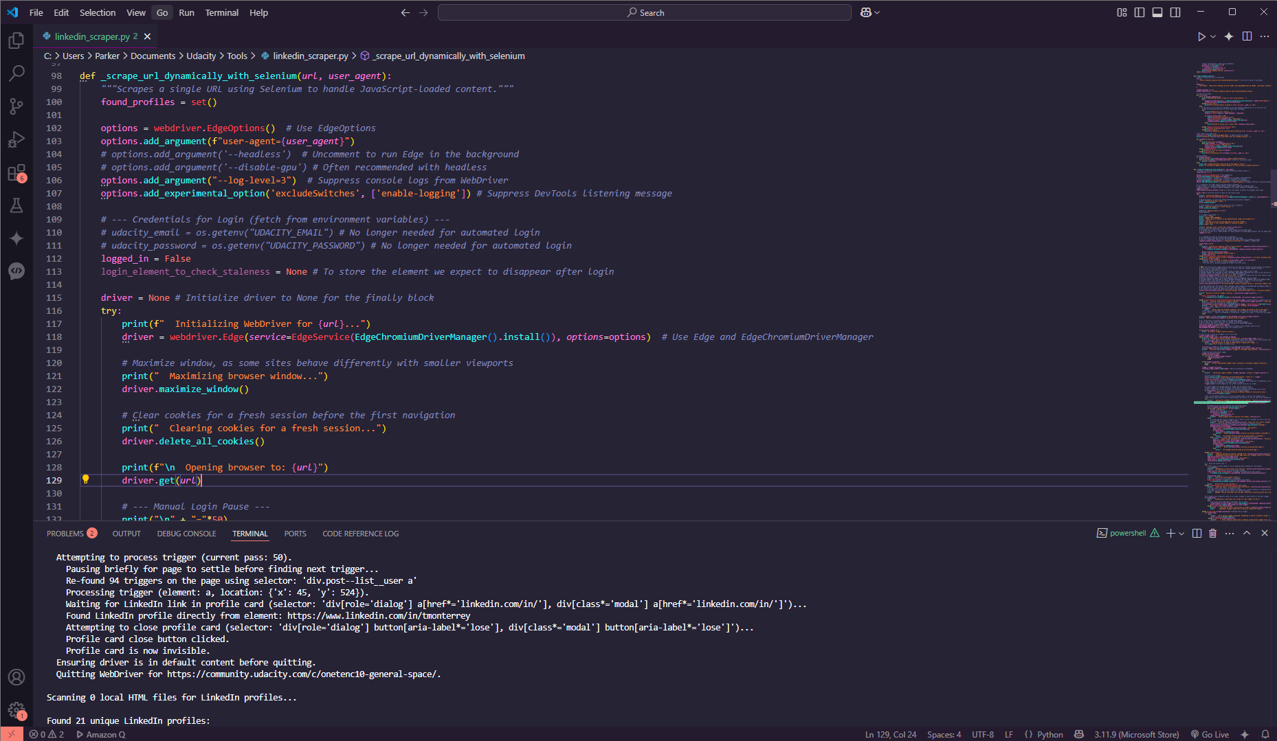Show the lightbulb code actions

(86, 479)
